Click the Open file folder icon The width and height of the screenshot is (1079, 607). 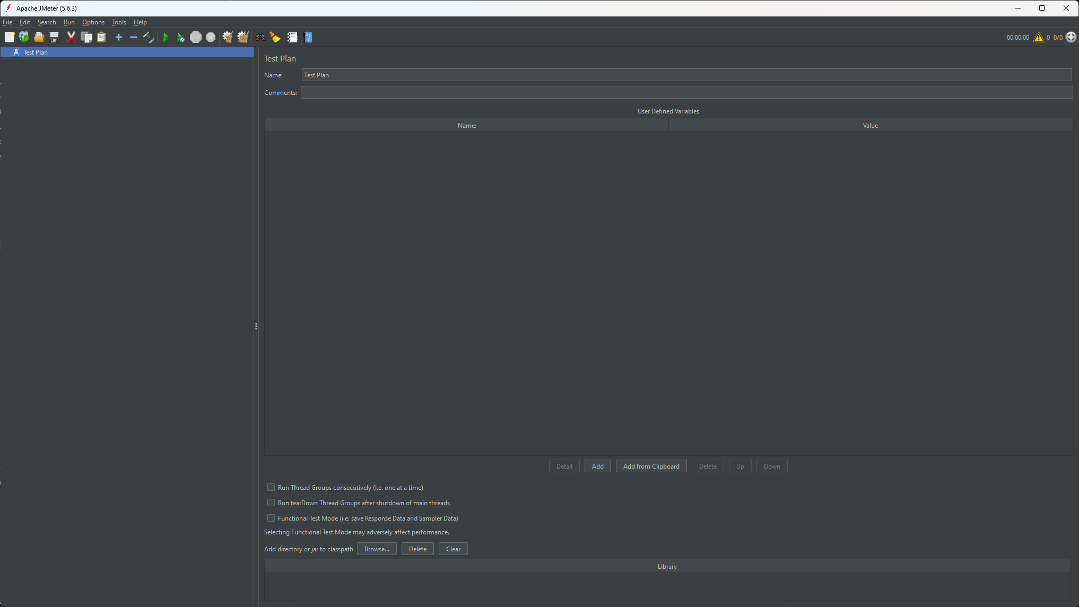[39, 37]
